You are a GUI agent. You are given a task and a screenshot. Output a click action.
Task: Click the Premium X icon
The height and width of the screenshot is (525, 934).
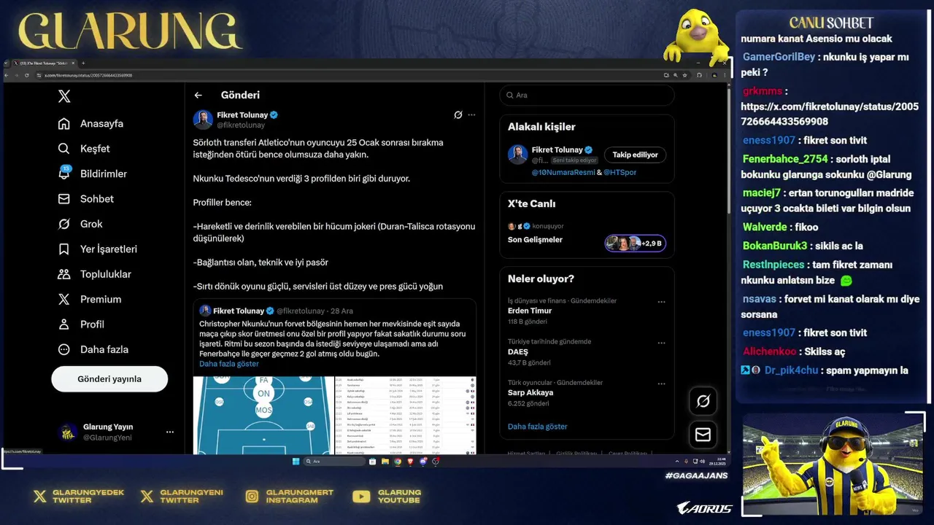pos(64,299)
